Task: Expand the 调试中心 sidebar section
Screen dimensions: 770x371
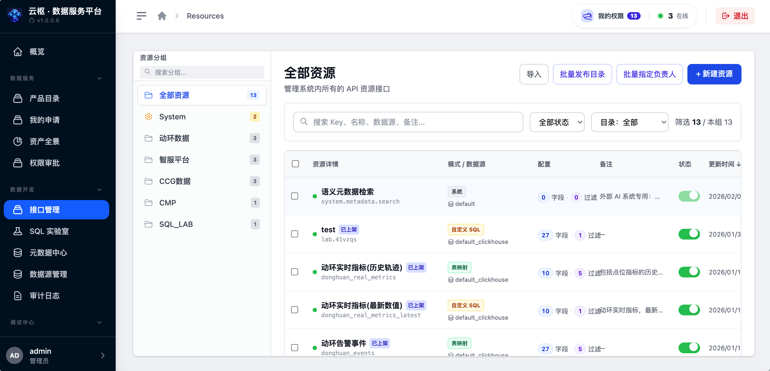Action: click(x=100, y=323)
